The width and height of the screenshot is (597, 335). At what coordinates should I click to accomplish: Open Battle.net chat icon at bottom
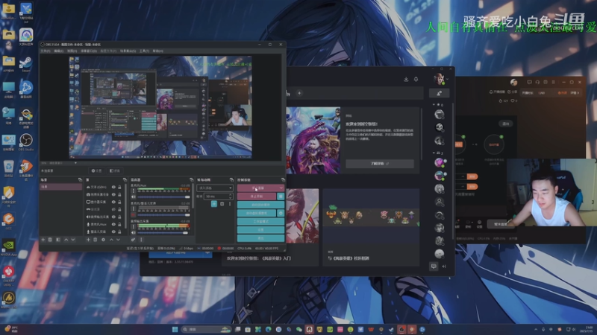click(x=434, y=267)
